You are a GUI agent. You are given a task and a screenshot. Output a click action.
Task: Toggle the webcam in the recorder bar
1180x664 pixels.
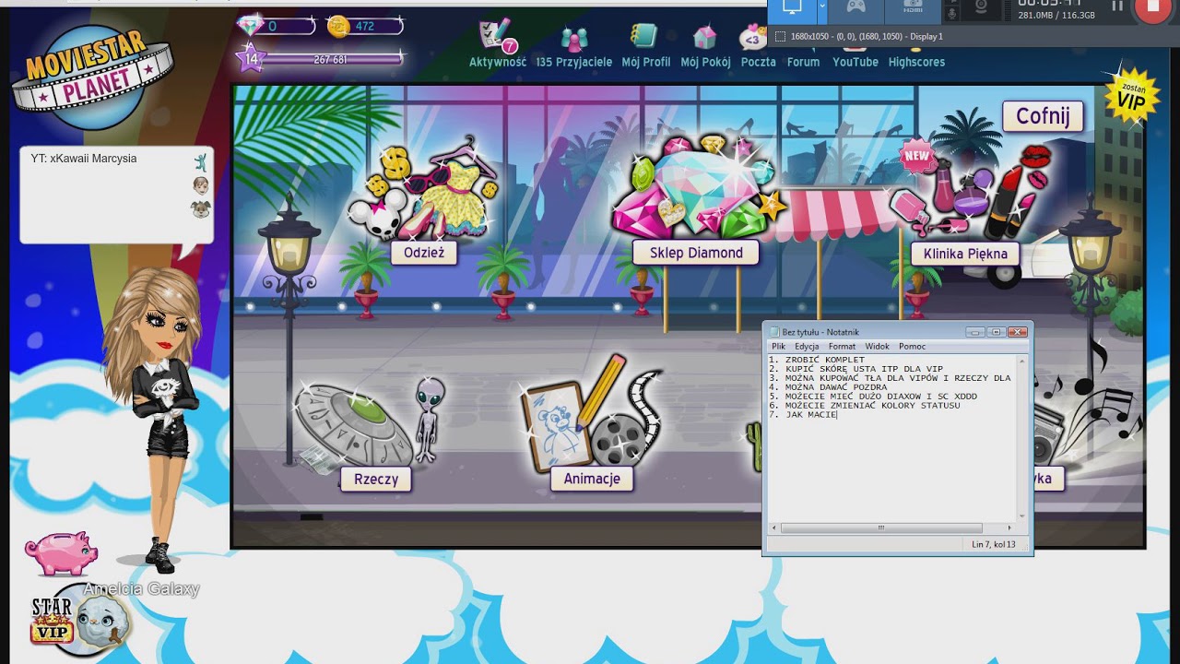coord(982,9)
